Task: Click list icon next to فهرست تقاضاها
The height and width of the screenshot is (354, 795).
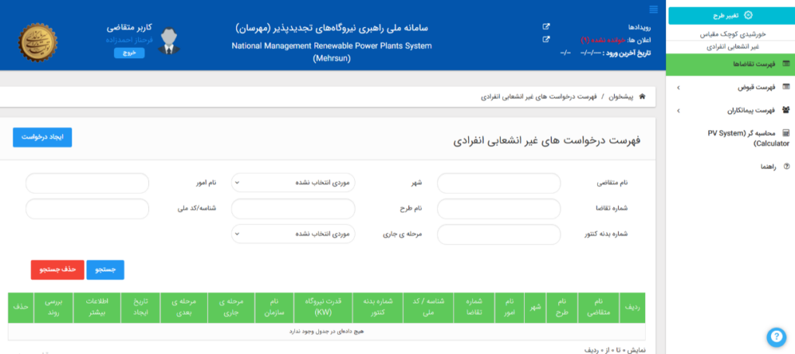Action: click(786, 64)
